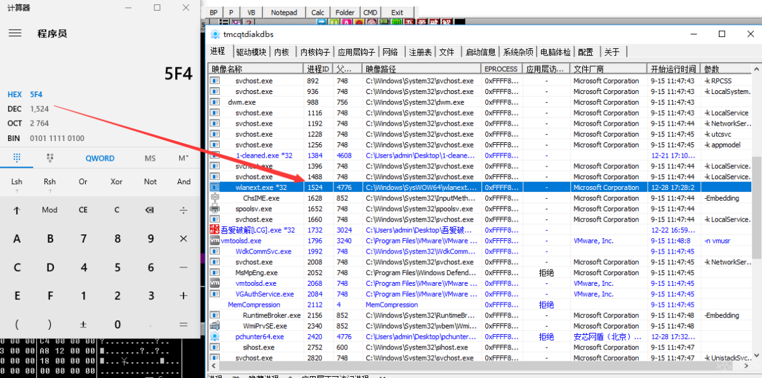Click the printer icon of spoolsv.exe
This screenshot has width=762, height=378.
coord(215,208)
